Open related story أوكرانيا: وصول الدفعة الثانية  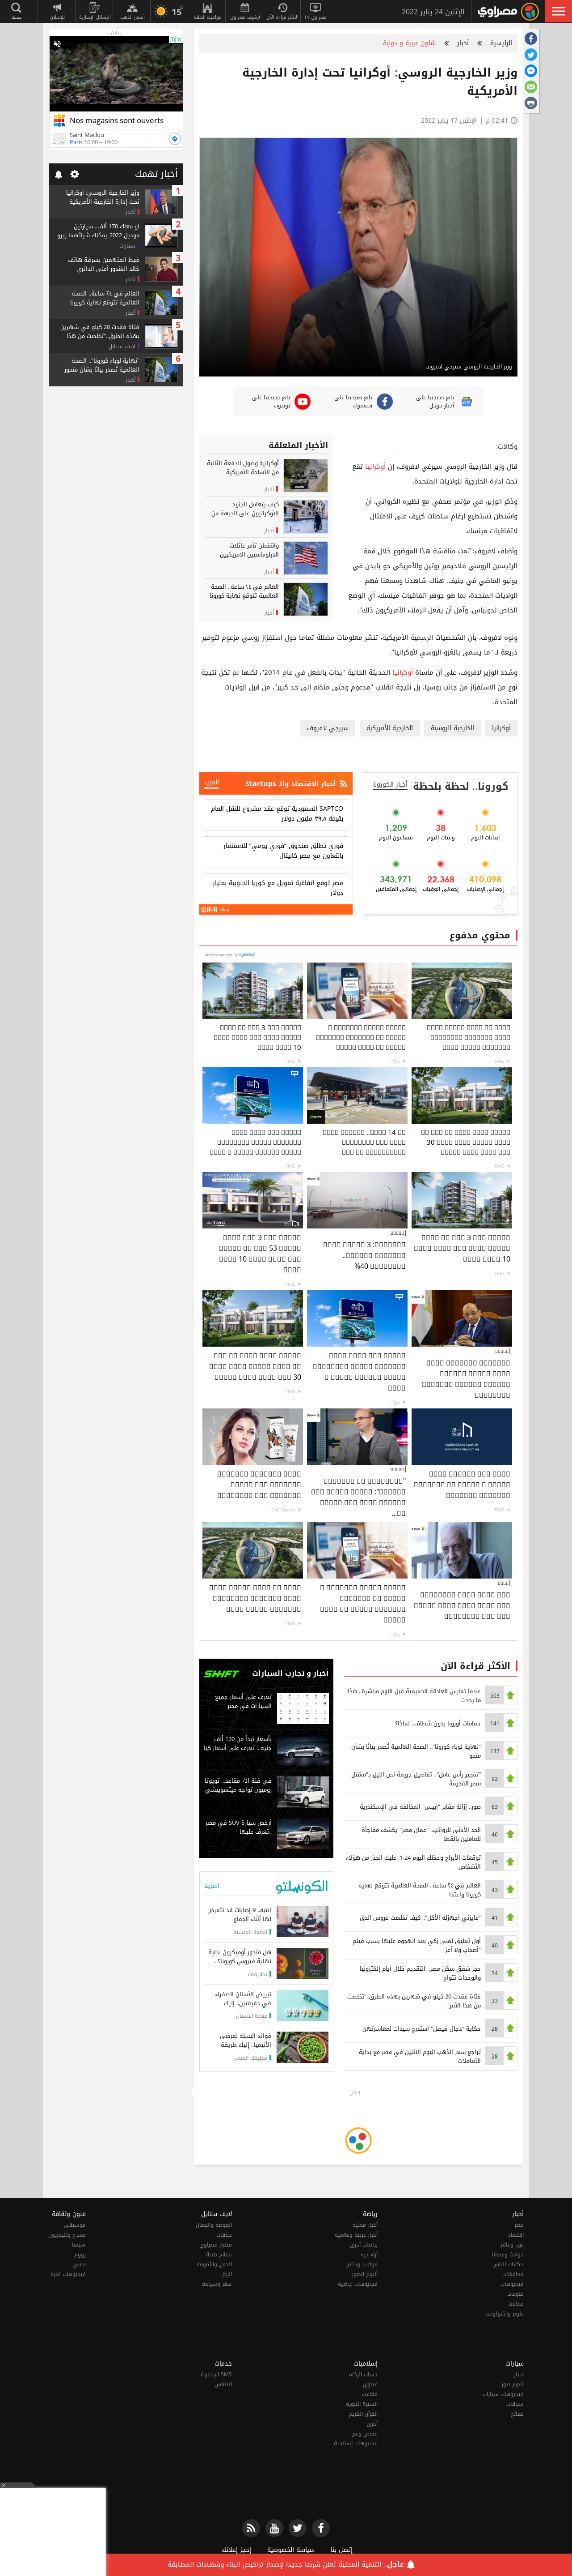242,467
